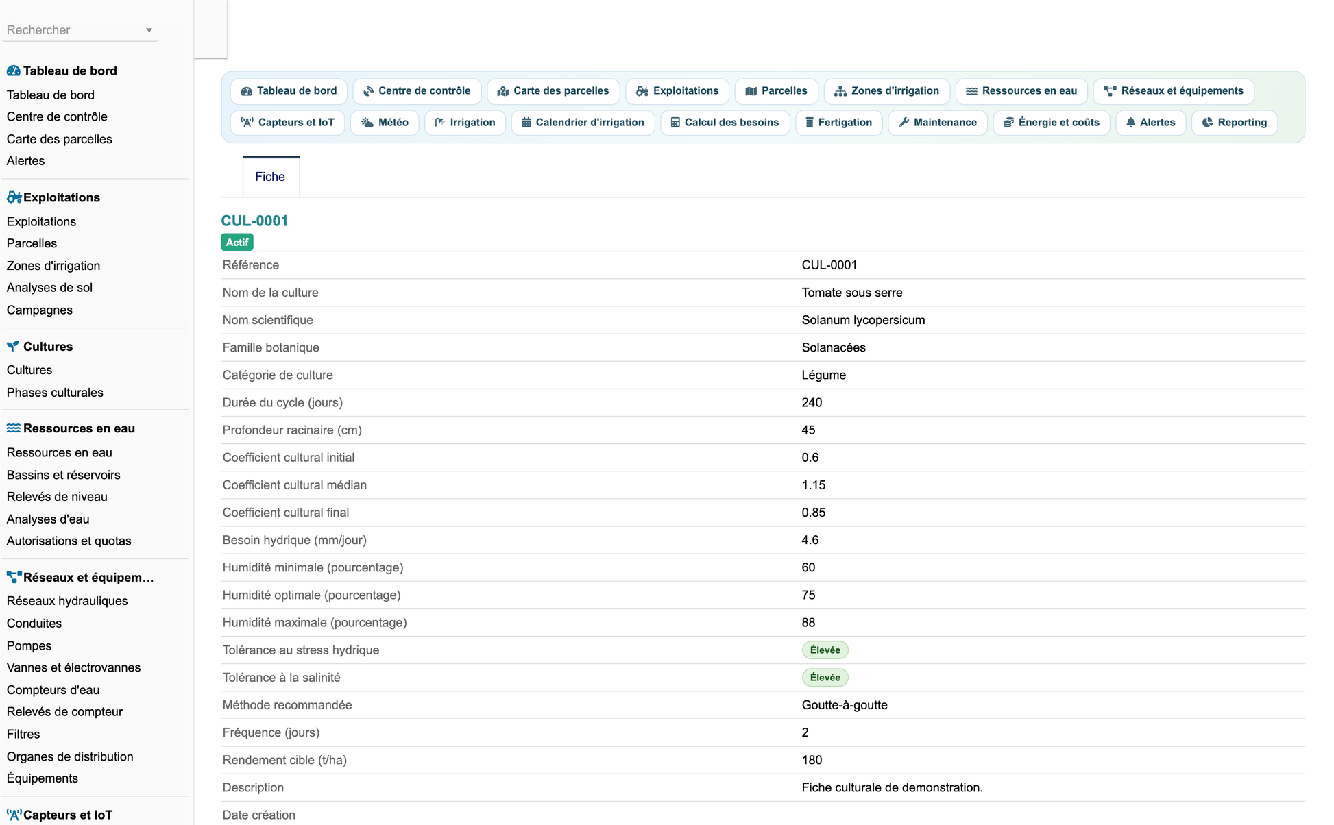Open Réseaux hydrauliques in the sidebar
Image resolution: width=1334 pixels, height=825 pixels.
pos(67,601)
